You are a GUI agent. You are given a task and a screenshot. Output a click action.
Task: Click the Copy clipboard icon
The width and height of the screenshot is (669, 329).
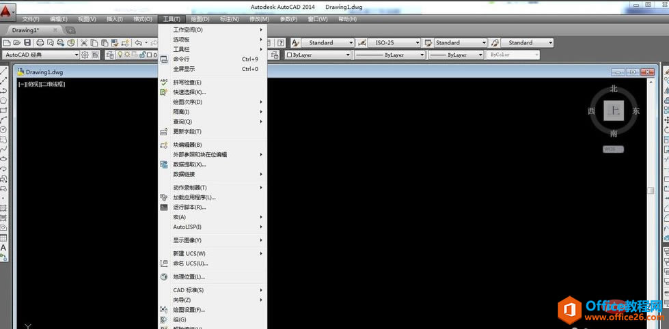(x=94, y=42)
